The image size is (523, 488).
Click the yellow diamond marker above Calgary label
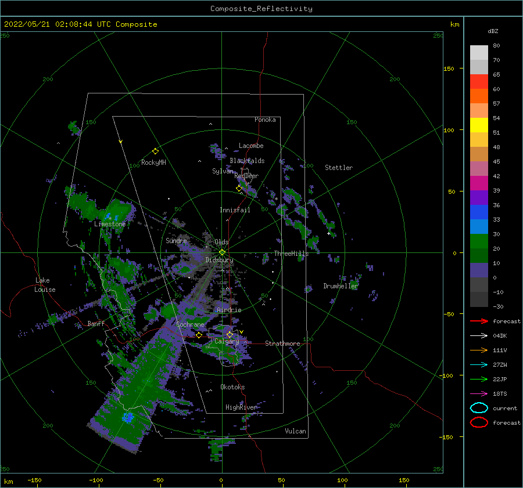[x=230, y=334]
